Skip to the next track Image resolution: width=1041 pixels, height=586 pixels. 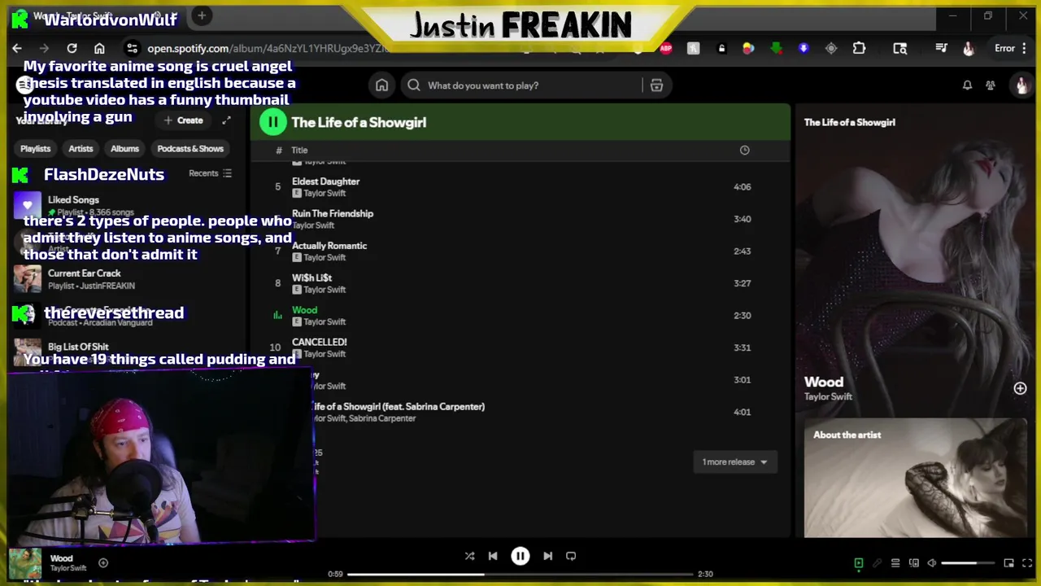coord(547,556)
